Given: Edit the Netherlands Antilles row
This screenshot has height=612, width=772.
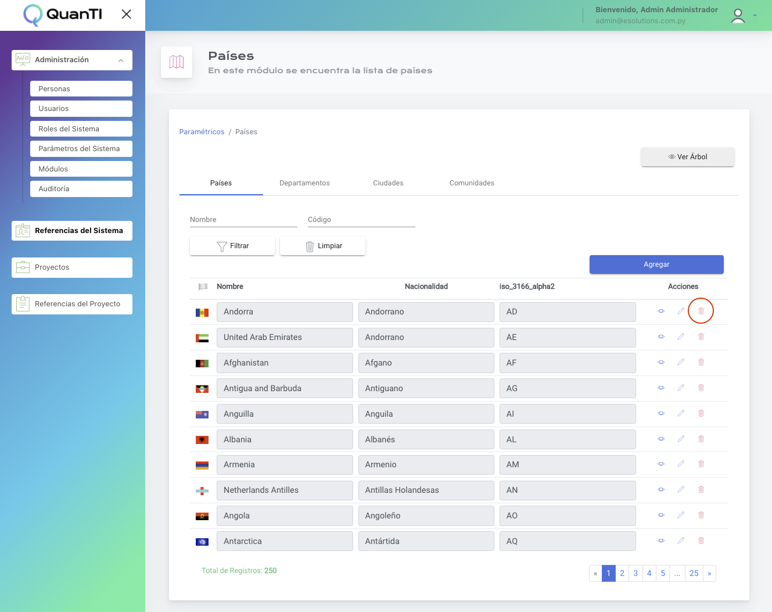Looking at the screenshot, I should coord(681,490).
